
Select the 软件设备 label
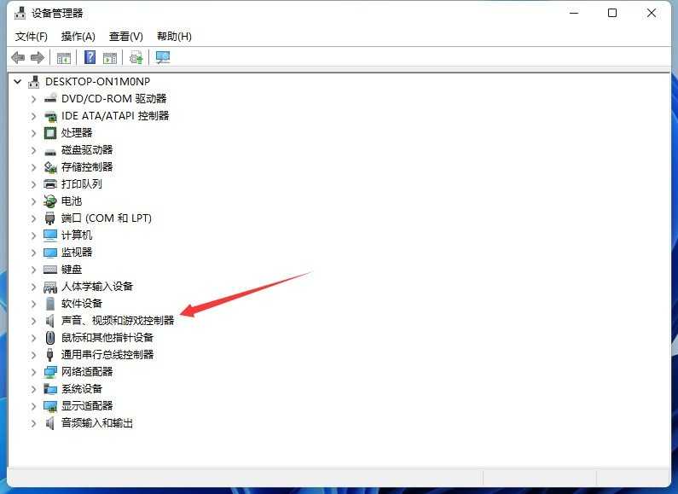click(x=82, y=303)
